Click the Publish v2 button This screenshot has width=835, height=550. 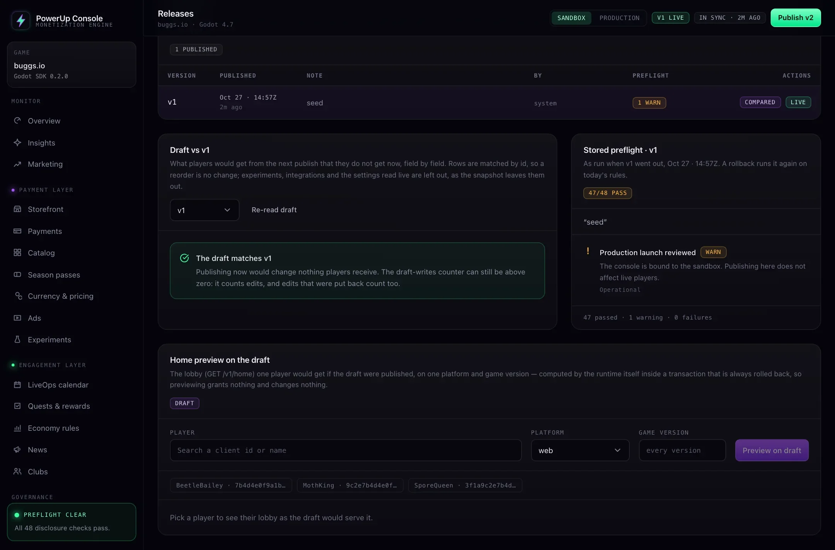coord(796,18)
